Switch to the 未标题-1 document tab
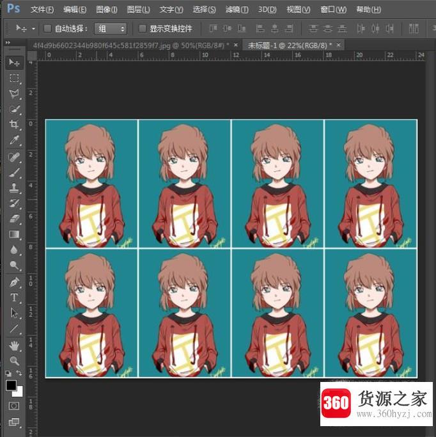Viewport: 436px width, 437px height. (x=290, y=45)
